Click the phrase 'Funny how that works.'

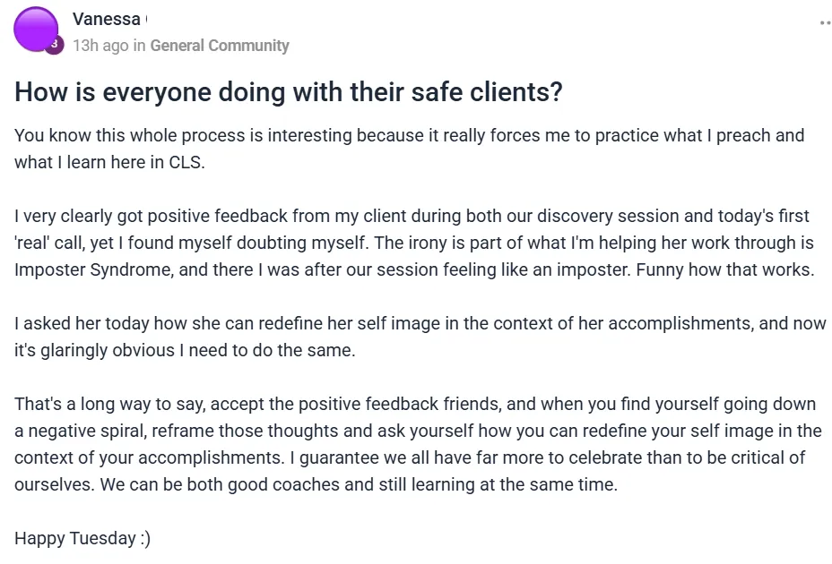[x=724, y=269]
